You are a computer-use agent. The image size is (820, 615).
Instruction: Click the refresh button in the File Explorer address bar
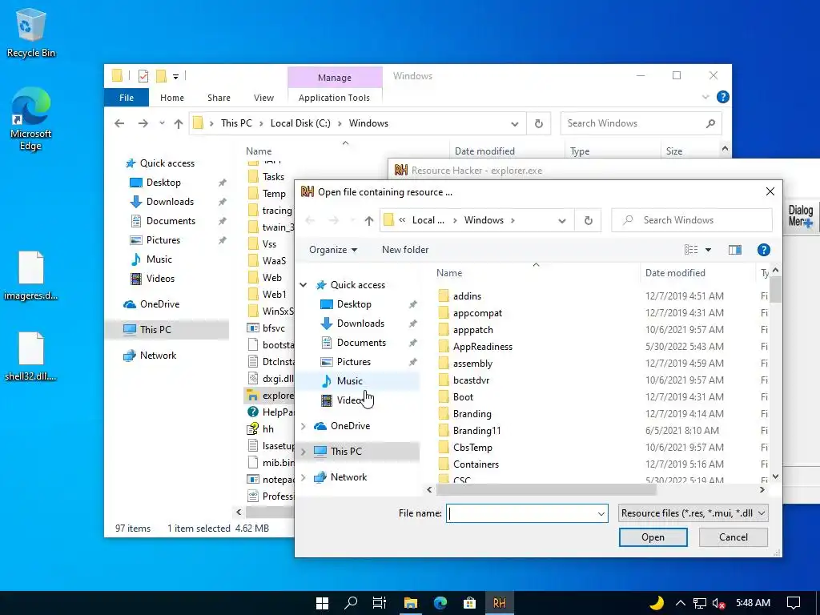pyautogui.click(x=539, y=123)
